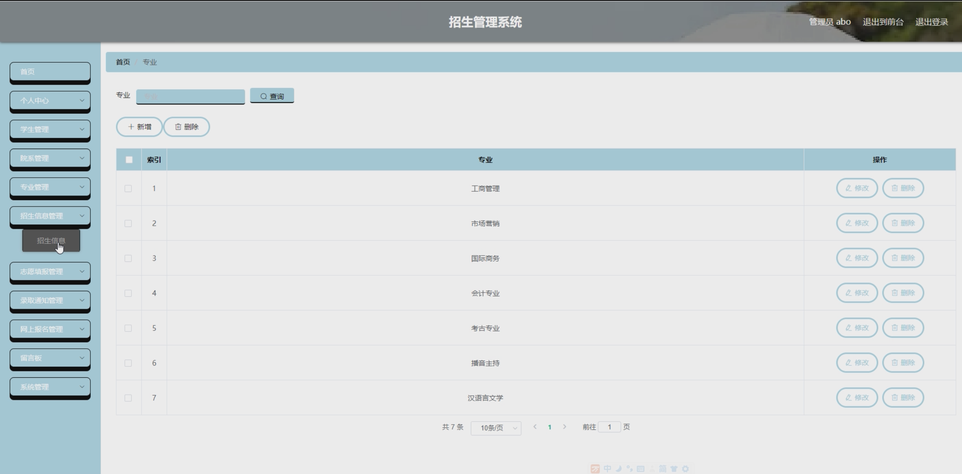Check the select-all header checkbox
The height and width of the screenshot is (474, 962).
tap(129, 160)
